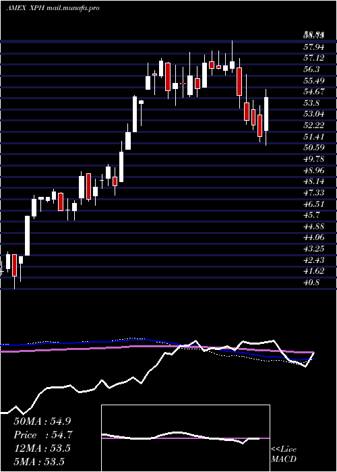Click the AMEX XPH chart title text

53,8
